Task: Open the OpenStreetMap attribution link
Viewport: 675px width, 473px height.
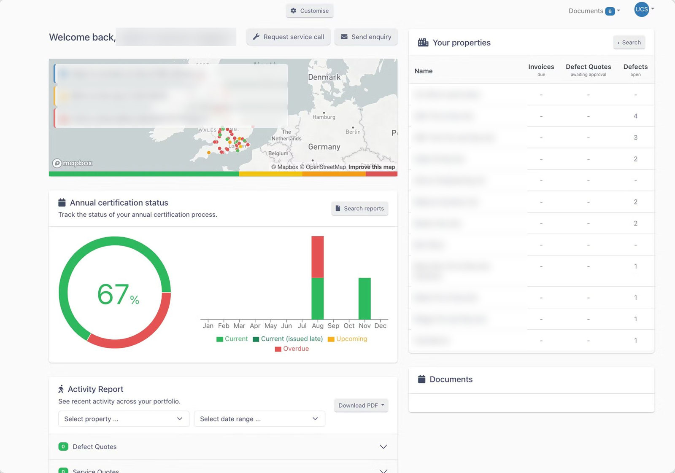Action: click(323, 167)
